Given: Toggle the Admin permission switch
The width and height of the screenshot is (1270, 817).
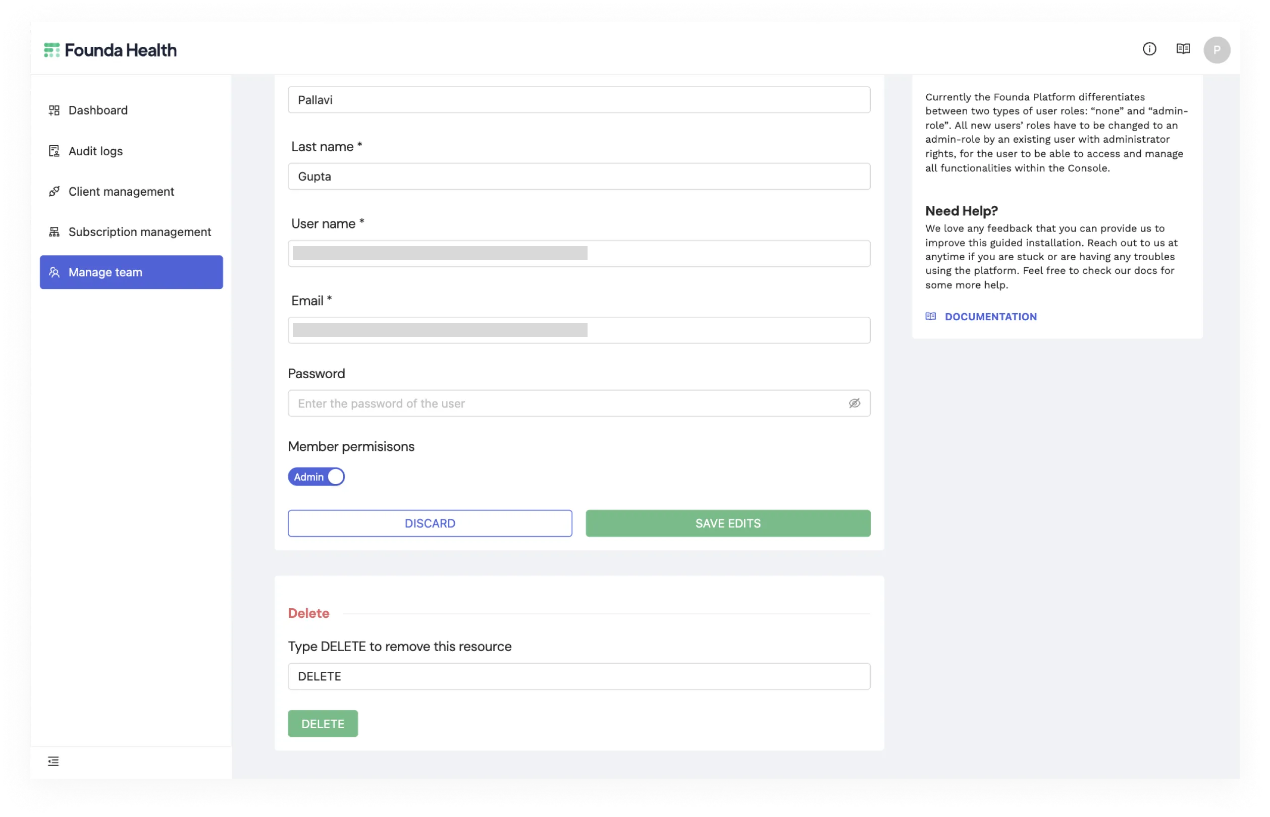Looking at the screenshot, I should click(316, 477).
